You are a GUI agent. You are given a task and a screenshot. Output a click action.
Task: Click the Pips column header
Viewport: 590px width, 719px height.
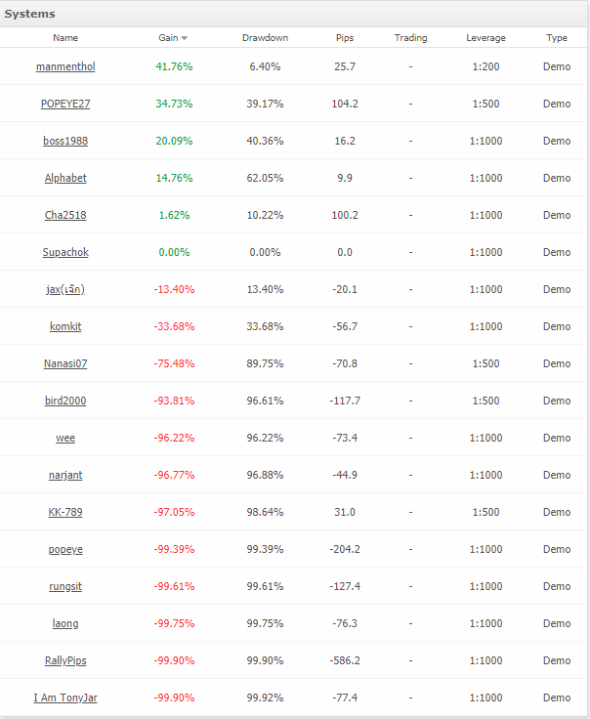[x=344, y=38]
